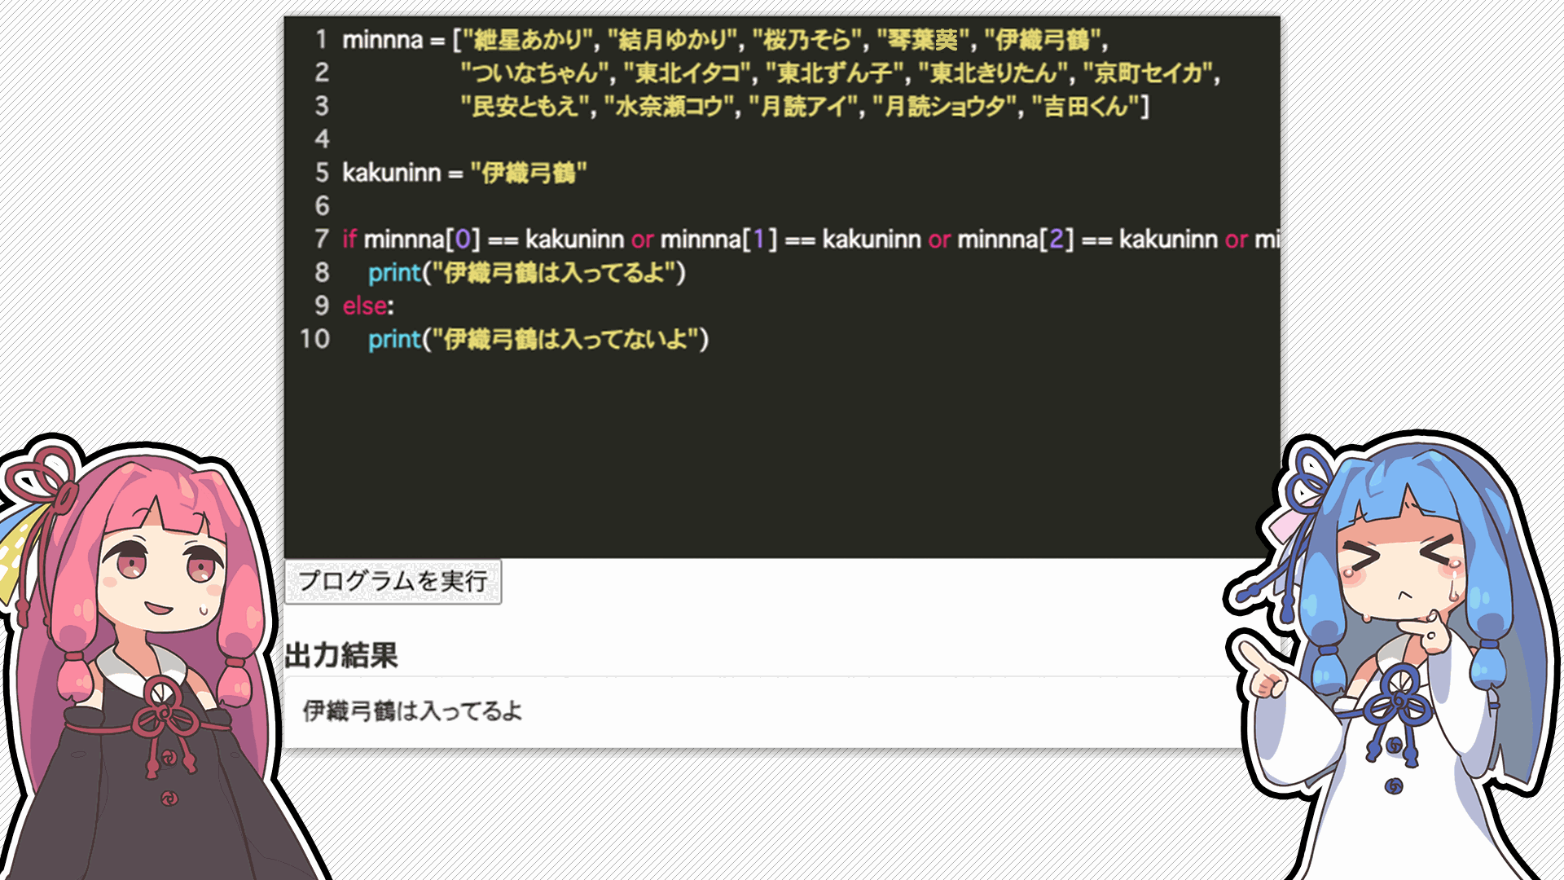The height and width of the screenshot is (880, 1564).
Task: Click the 出力結果 heading
Action: point(341,655)
